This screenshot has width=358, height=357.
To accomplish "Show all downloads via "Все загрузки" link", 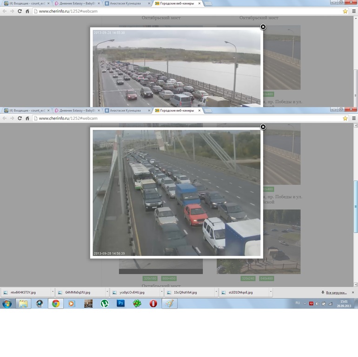I will 336,292.
